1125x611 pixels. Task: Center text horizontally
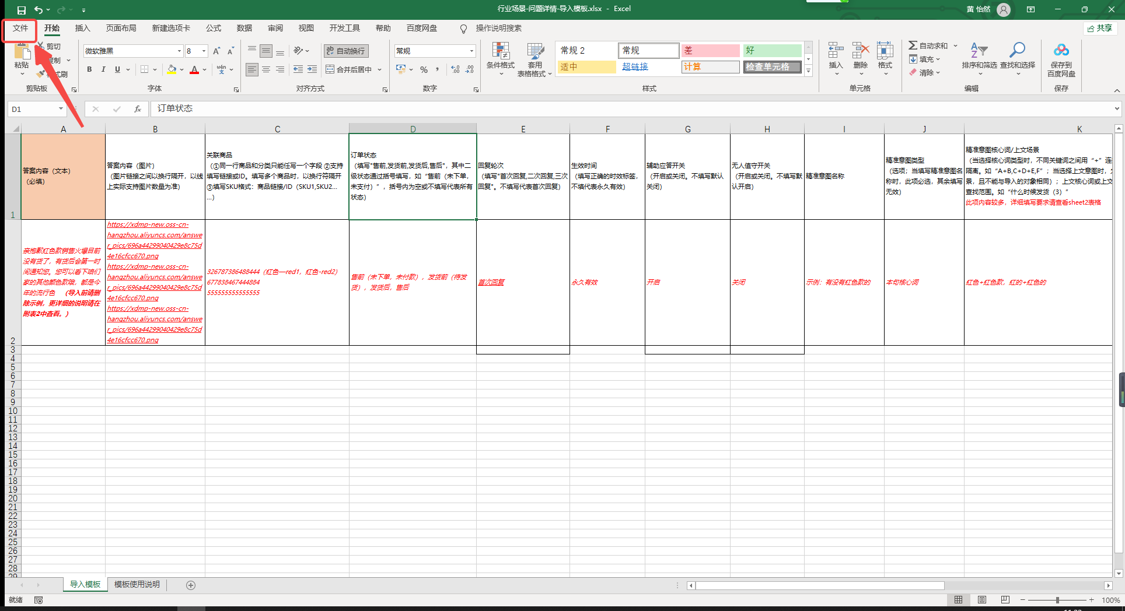coord(266,69)
